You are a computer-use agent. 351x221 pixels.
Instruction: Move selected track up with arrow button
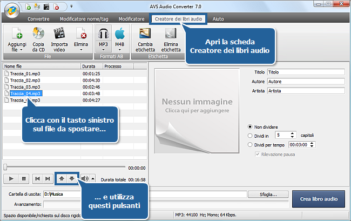62,178
